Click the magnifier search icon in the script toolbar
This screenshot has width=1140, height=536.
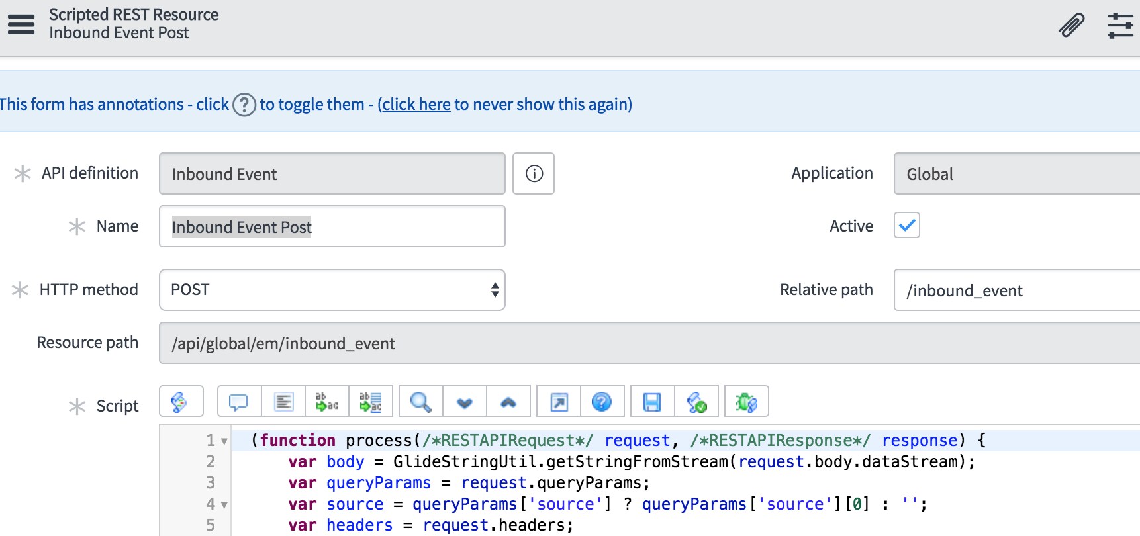point(421,402)
